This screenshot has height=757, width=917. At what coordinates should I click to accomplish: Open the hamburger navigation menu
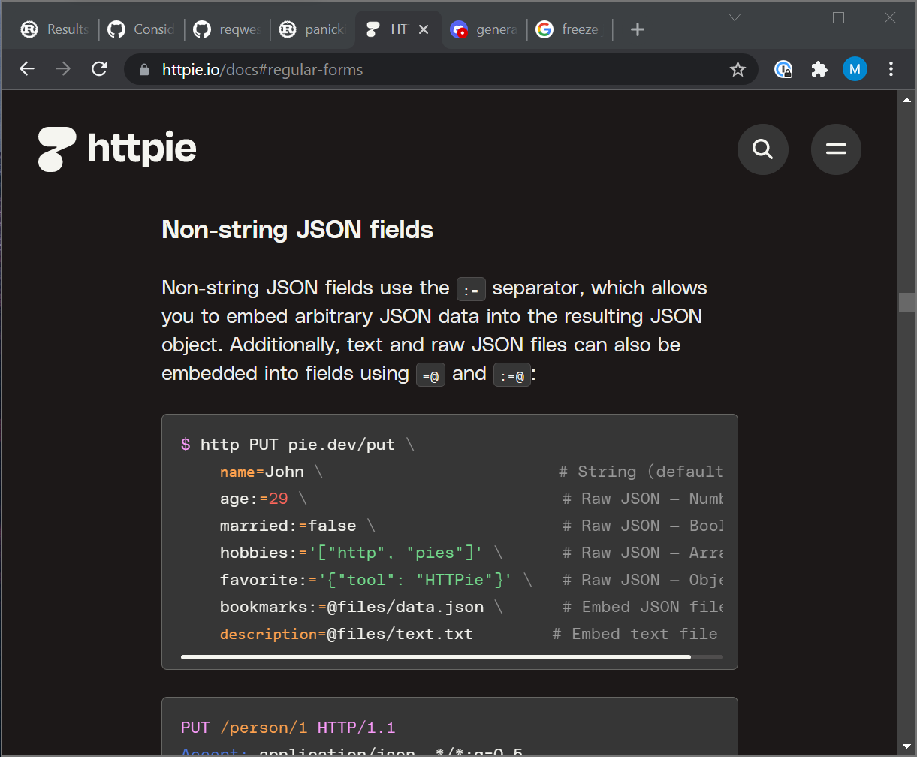836,149
